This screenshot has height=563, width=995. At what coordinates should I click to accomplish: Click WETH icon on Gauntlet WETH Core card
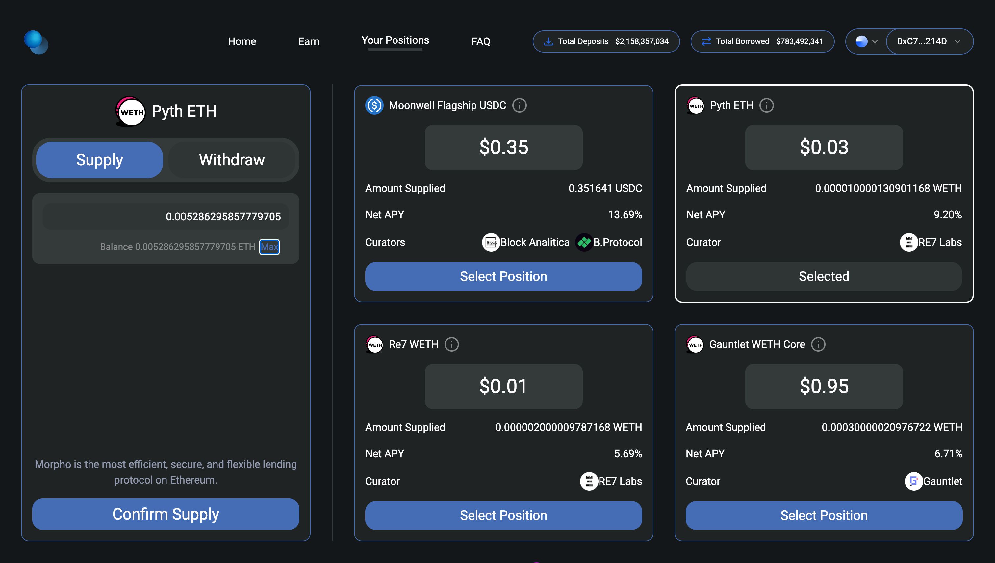[695, 344]
